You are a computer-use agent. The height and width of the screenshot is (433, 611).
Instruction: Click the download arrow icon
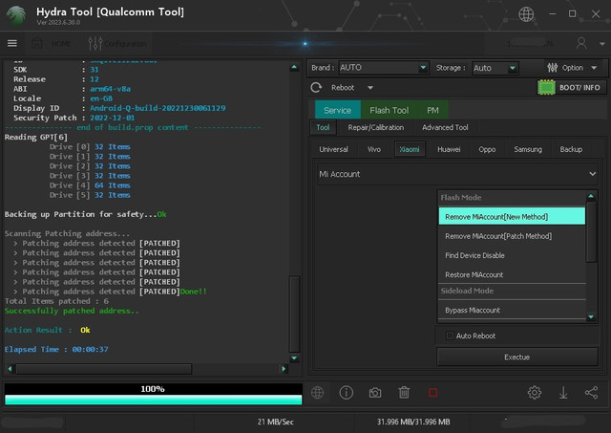(x=563, y=393)
